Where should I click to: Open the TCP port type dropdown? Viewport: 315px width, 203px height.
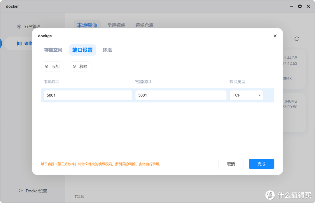246,95
